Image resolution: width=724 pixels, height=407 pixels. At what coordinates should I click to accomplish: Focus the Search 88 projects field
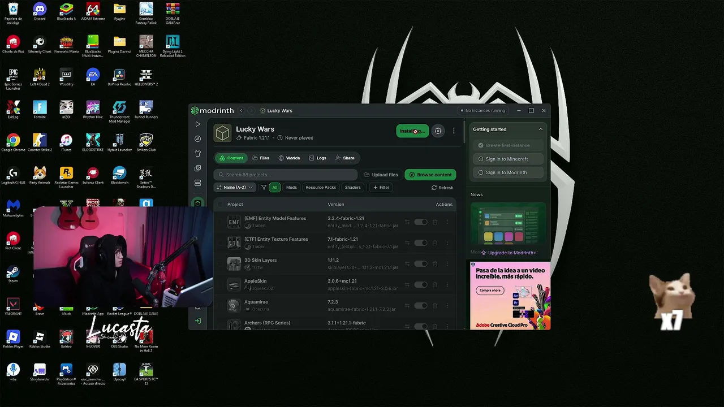[286, 175]
